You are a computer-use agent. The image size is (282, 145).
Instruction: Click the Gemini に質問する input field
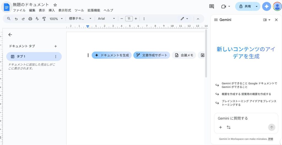pos(246,118)
